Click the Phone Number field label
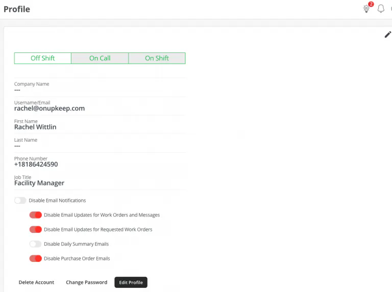 pyautogui.click(x=31, y=158)
